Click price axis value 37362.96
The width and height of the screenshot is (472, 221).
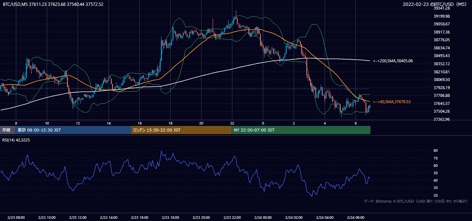tap(441, 119)
